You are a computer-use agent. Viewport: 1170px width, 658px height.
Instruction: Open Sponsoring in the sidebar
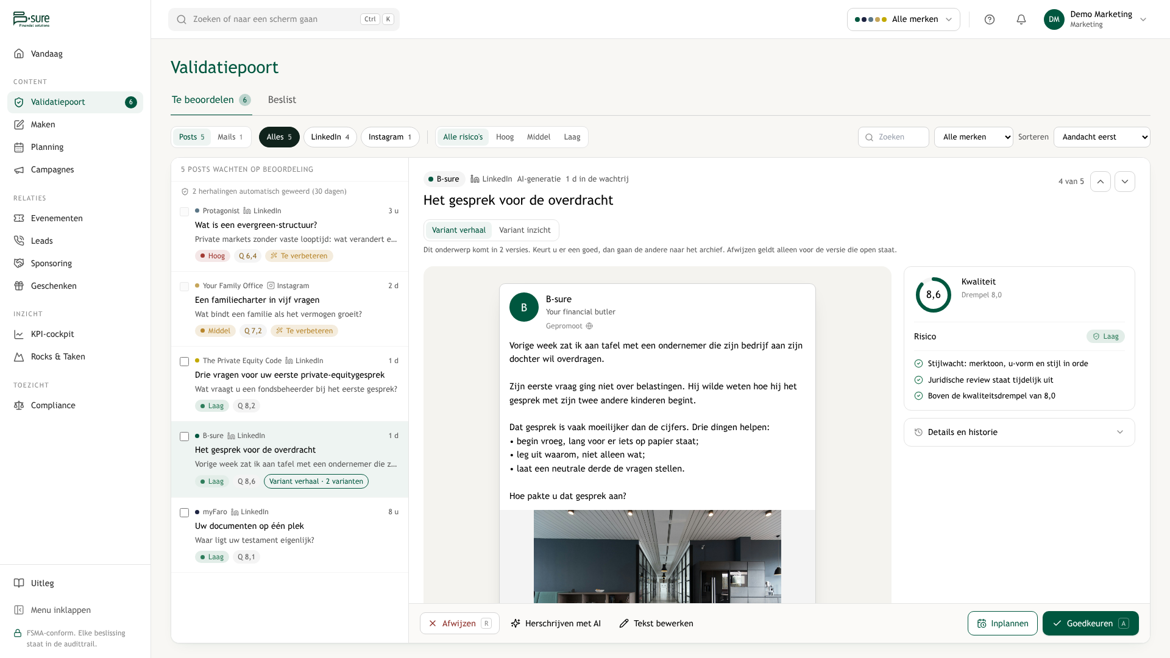coord(75,263)
